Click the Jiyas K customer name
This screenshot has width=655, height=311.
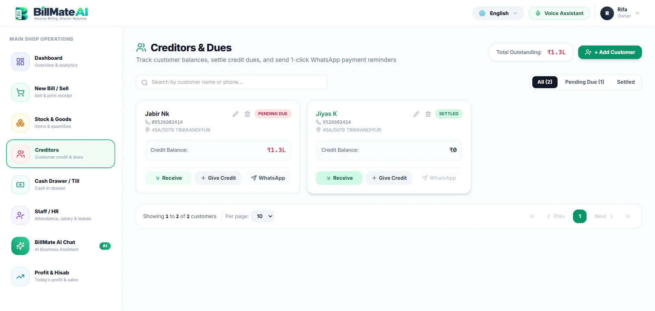[326, 114]
